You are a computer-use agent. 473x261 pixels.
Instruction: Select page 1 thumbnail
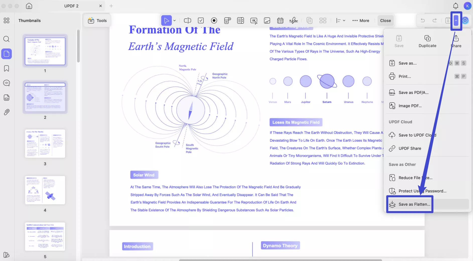point(45,51)
